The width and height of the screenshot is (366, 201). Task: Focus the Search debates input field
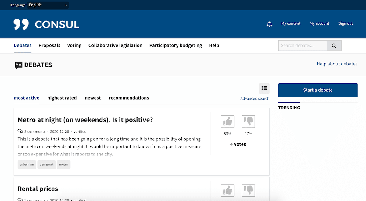click(303, 46)
